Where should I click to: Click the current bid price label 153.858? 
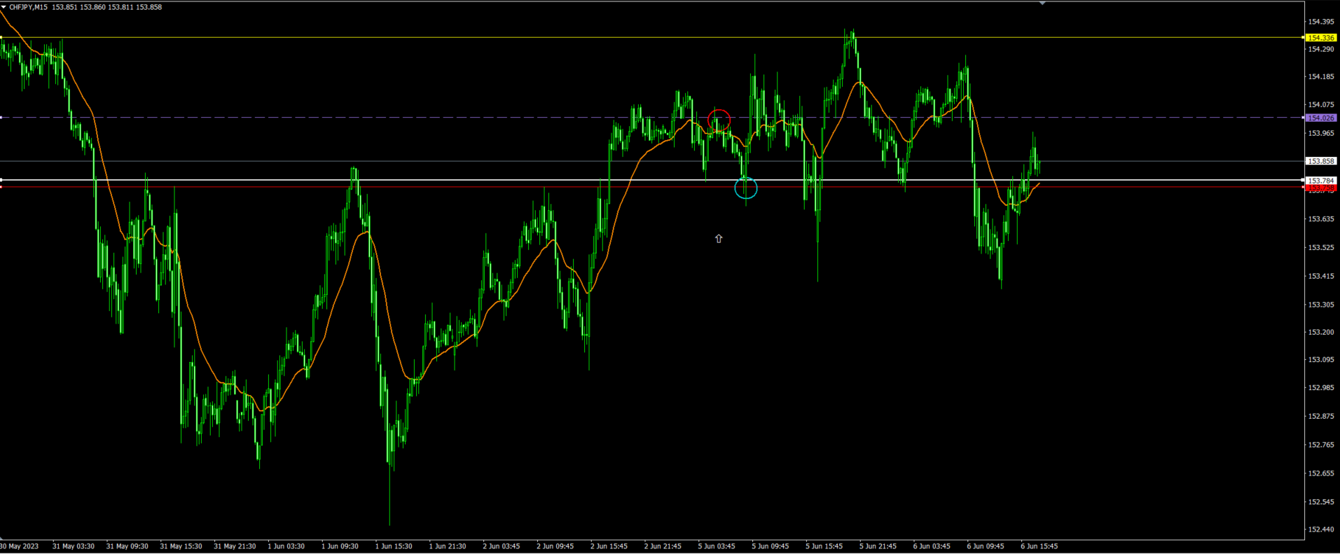point(1321,161)
